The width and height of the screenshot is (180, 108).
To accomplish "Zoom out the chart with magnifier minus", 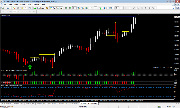I will (83, 8).
